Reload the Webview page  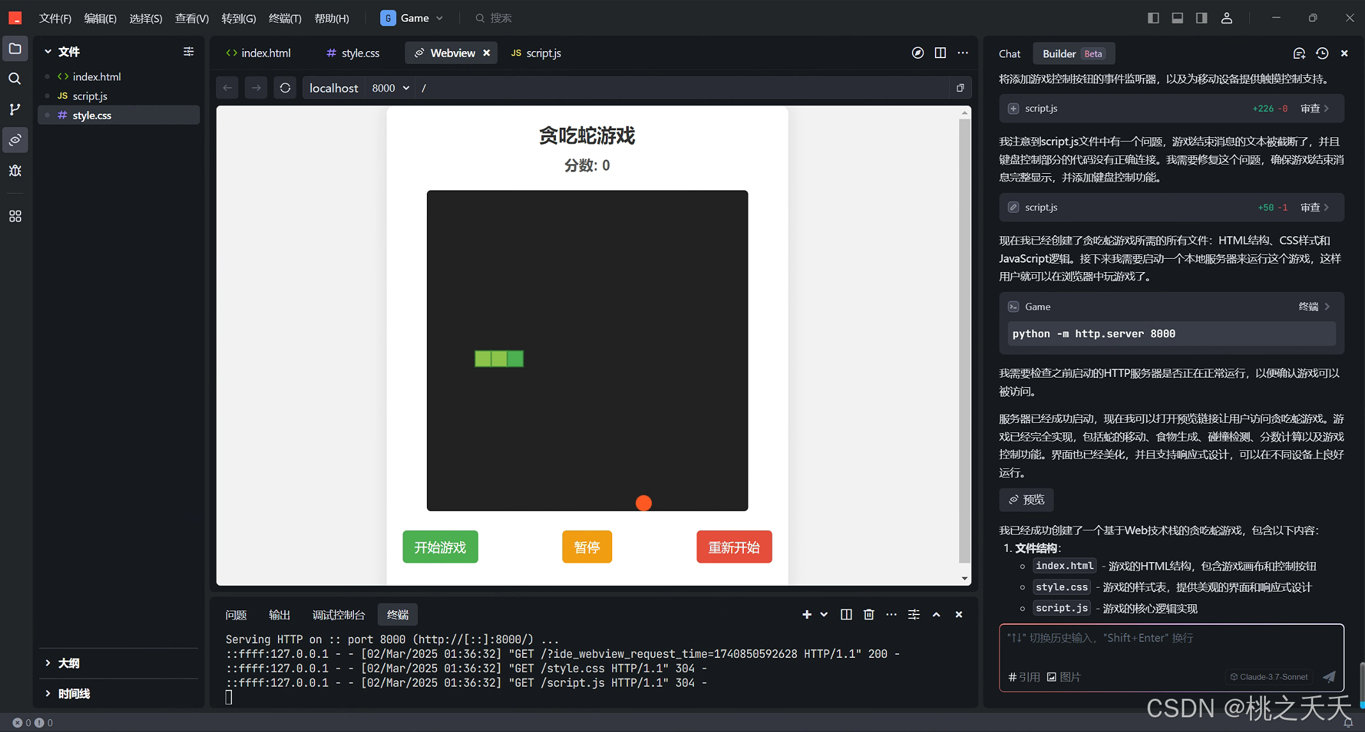[x=285, y=88]
